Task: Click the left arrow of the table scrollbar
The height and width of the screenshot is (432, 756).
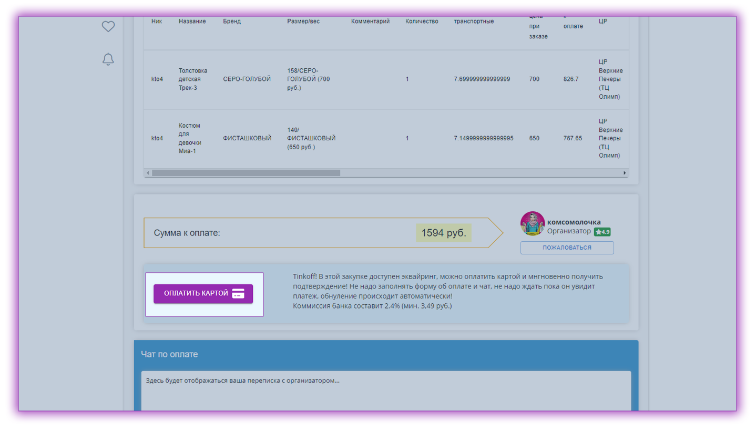Action: pos(148,173)
